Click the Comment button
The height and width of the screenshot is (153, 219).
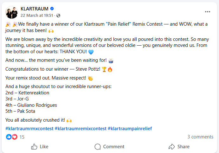(110, 147)
